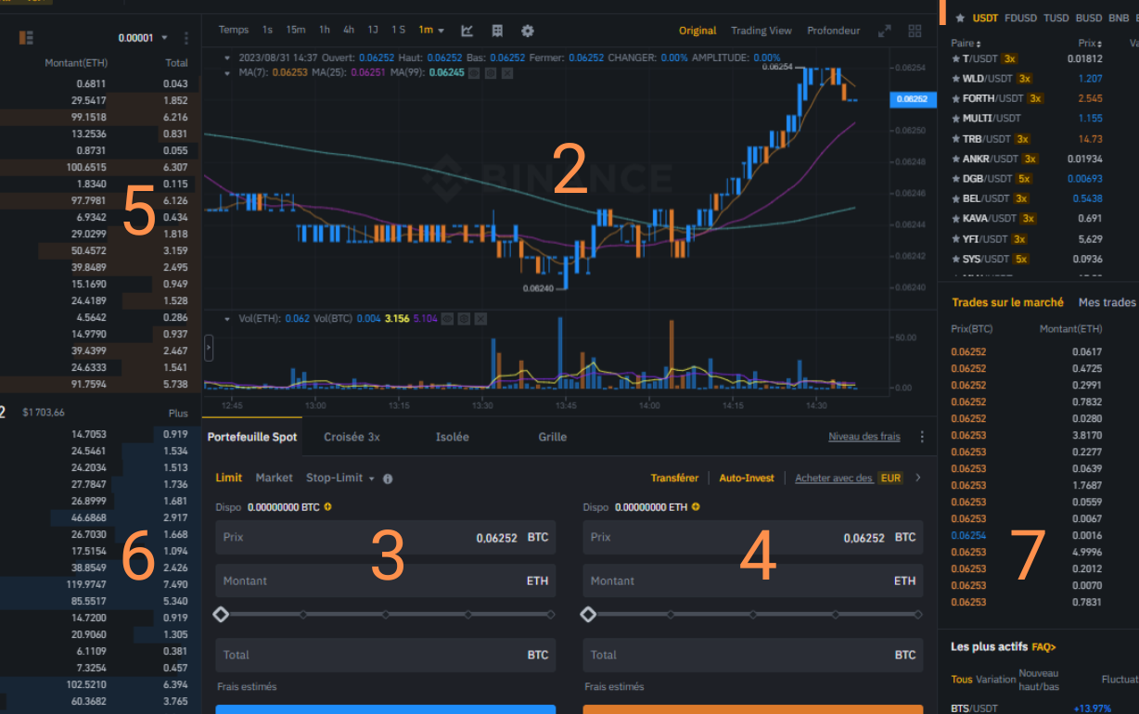This screenshot has height=714, width=1139.
Task: Click Acheter avec des EUR link
Action: tap(850, 478)
